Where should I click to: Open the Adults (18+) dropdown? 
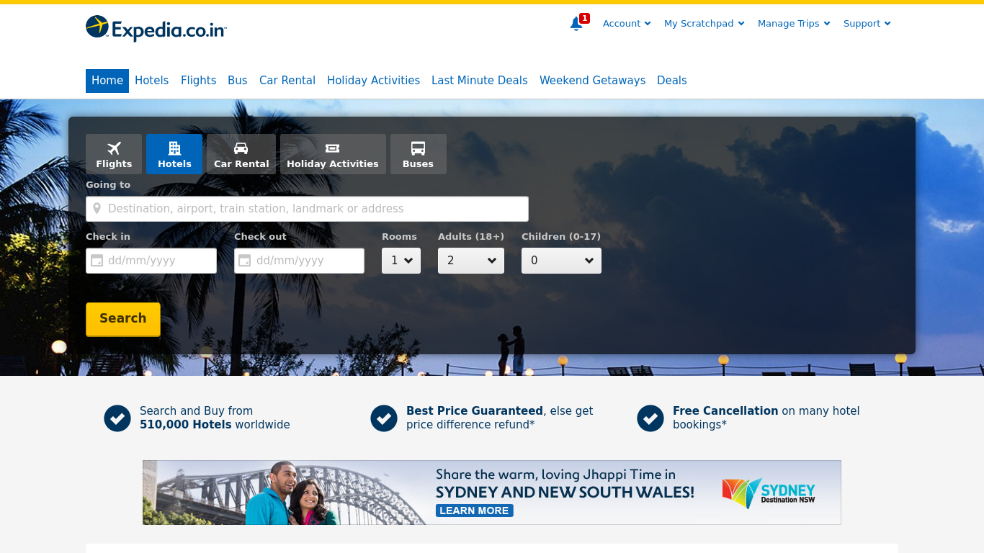470,261
